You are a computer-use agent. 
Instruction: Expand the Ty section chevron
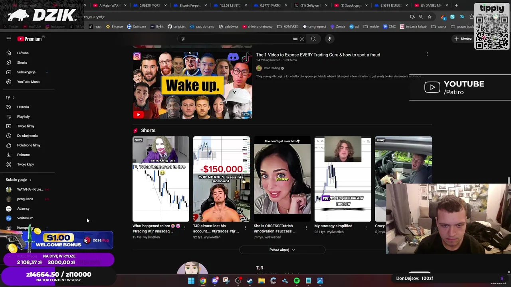(13, 97)
